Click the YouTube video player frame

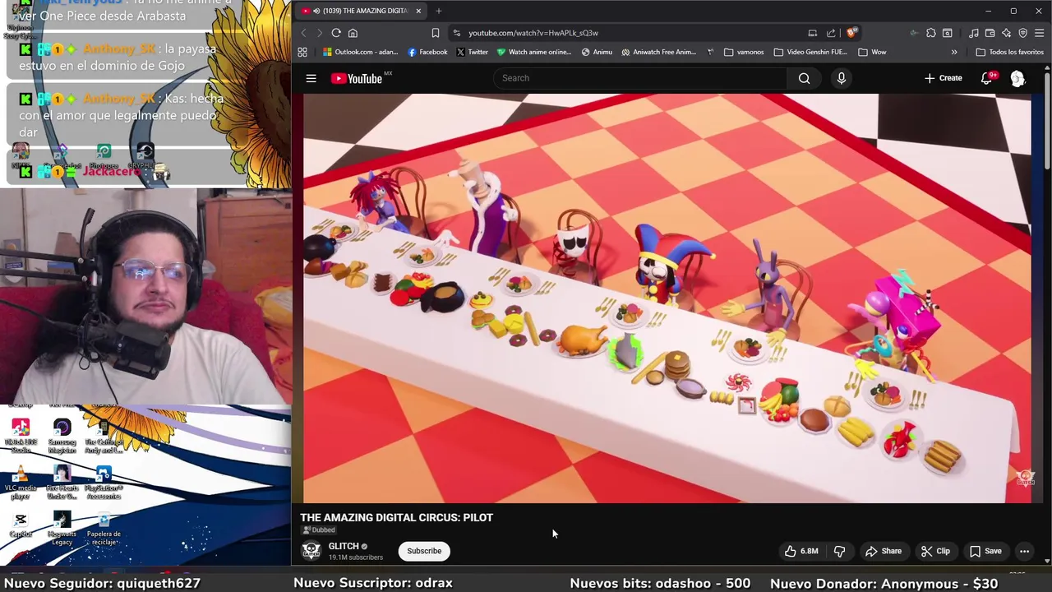667,298
